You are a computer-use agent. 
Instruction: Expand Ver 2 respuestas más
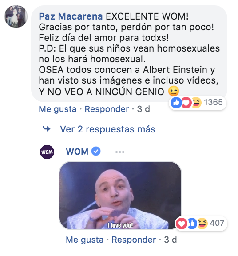[x=107, y=129]
